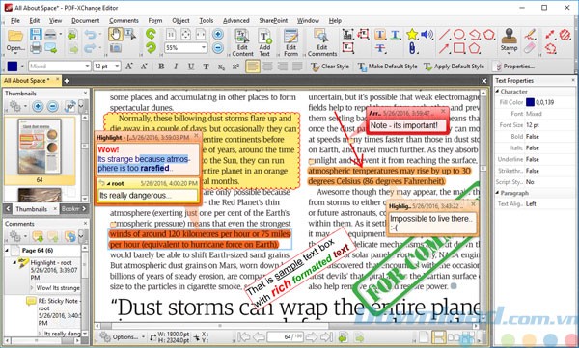Select the Sound speaker annotation tool
The width and height of the screenshot is (579, 348).
tap(427, 35)
